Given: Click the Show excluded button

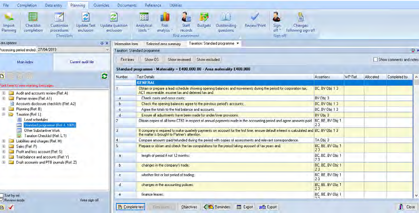Looking at the screenshot, I should [x=208, y=59].
